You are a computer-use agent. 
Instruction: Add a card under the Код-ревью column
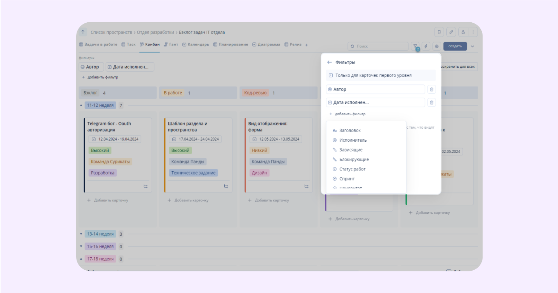pyautogui.click(x=268, y=200)
